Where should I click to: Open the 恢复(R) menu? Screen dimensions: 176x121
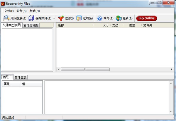(21, 11)
